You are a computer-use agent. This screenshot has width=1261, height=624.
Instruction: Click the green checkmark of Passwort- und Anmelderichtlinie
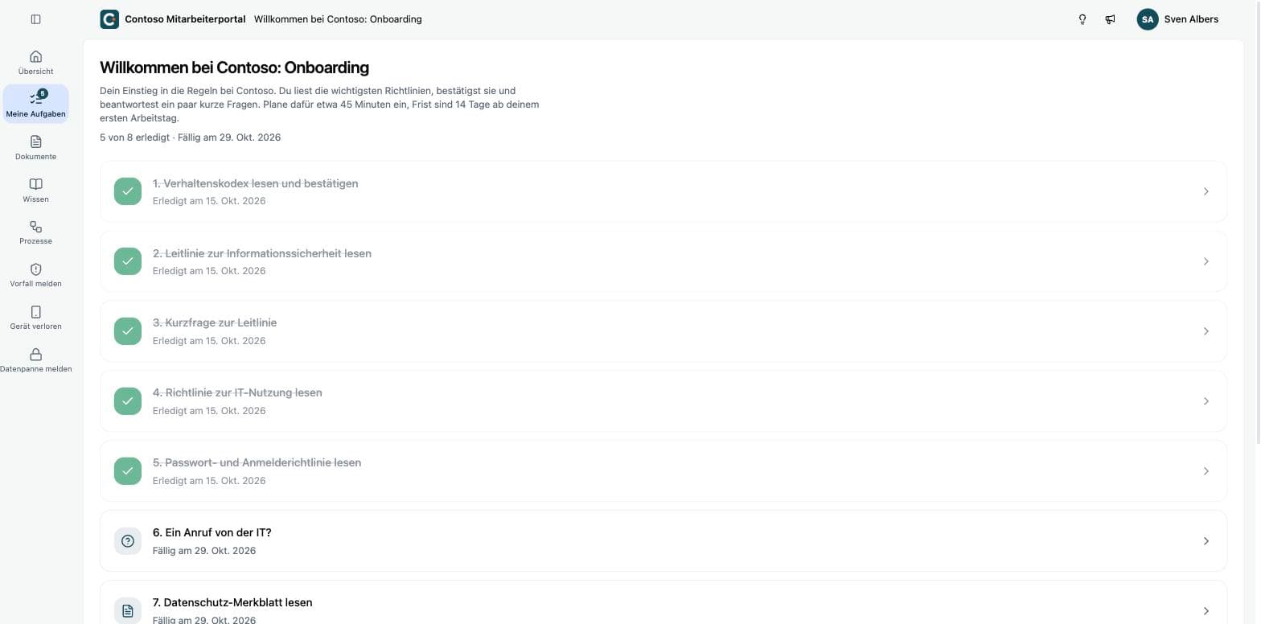click(x=127, y=471)
